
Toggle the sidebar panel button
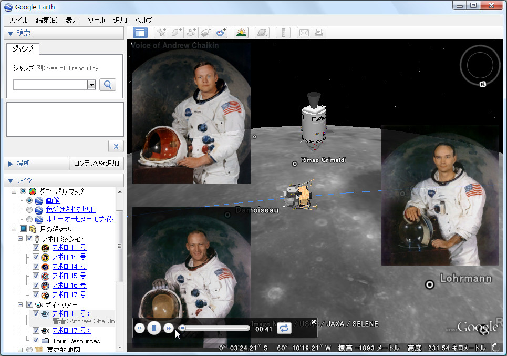[140, 33]
